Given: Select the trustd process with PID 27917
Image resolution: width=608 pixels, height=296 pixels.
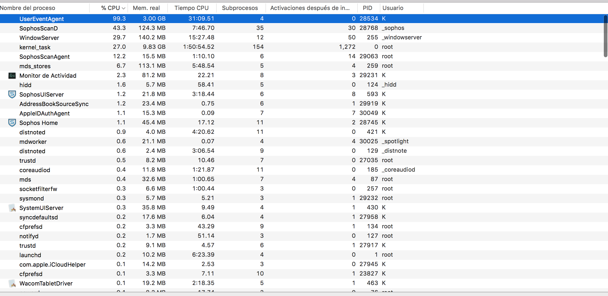Looking at the screenshot, I should pos(28,246).
